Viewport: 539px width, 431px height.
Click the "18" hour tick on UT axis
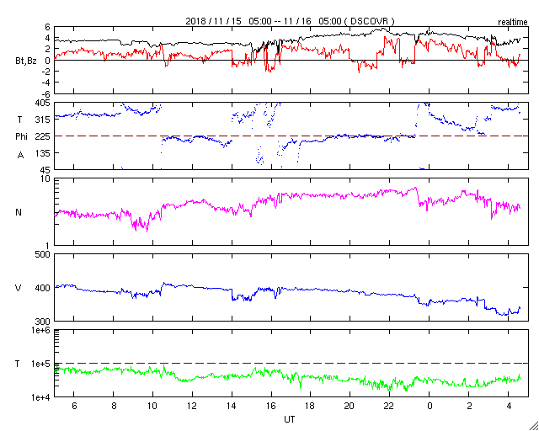[311, 406]
